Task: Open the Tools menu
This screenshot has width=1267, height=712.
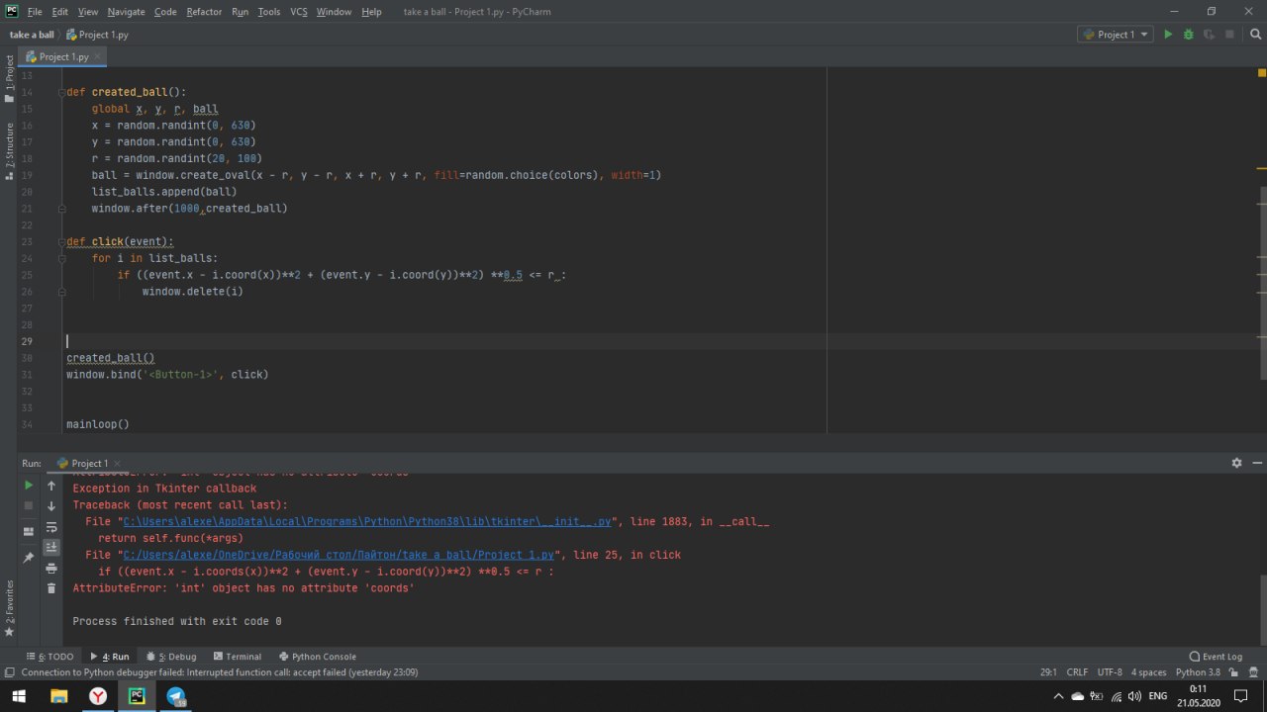Action: pos(269,12)
